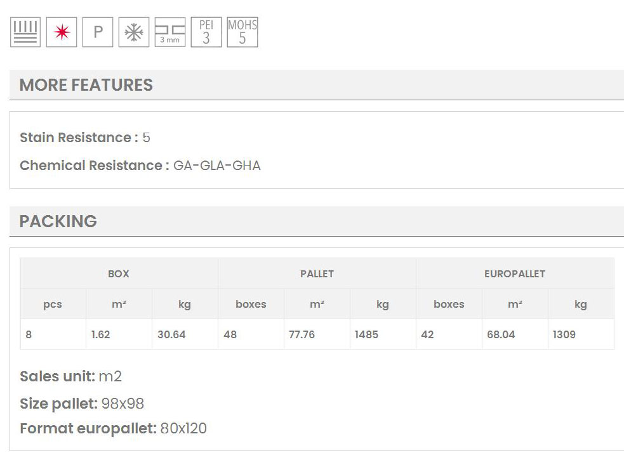Image resolution: width=624 pixels, height=467 pixels.
Task: Click the box weight cell 30.64
Action: pyautogui.click(x=171, y=334)
